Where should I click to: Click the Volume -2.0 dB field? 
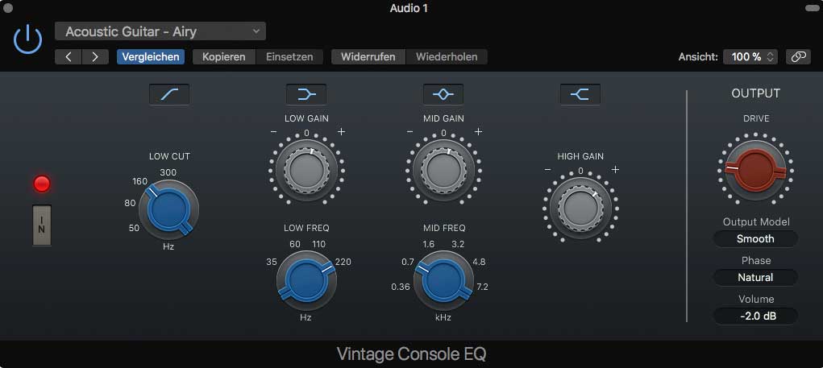755,316
